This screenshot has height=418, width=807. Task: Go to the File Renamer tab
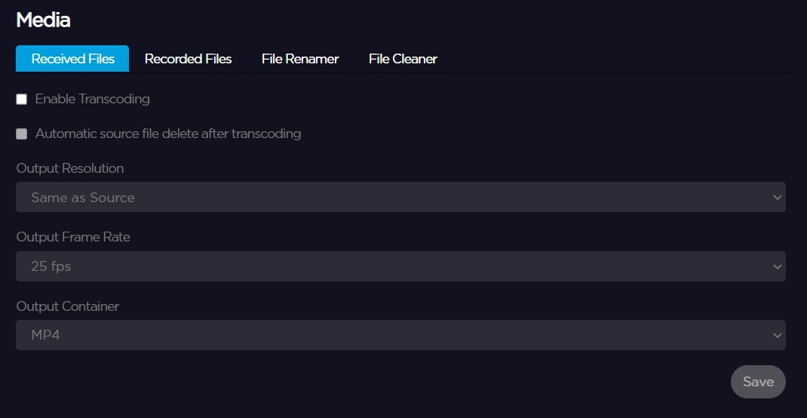pos(300,59)
